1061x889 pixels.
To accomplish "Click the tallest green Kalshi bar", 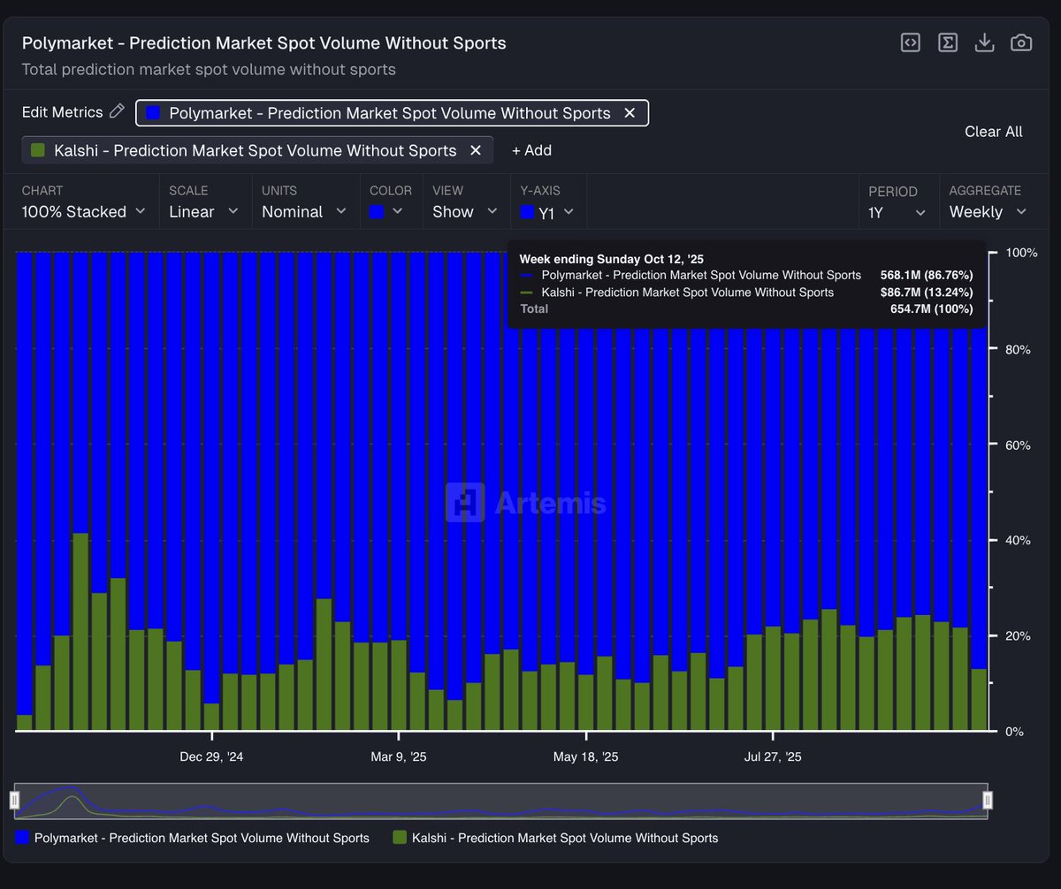I will coord(80,632).
